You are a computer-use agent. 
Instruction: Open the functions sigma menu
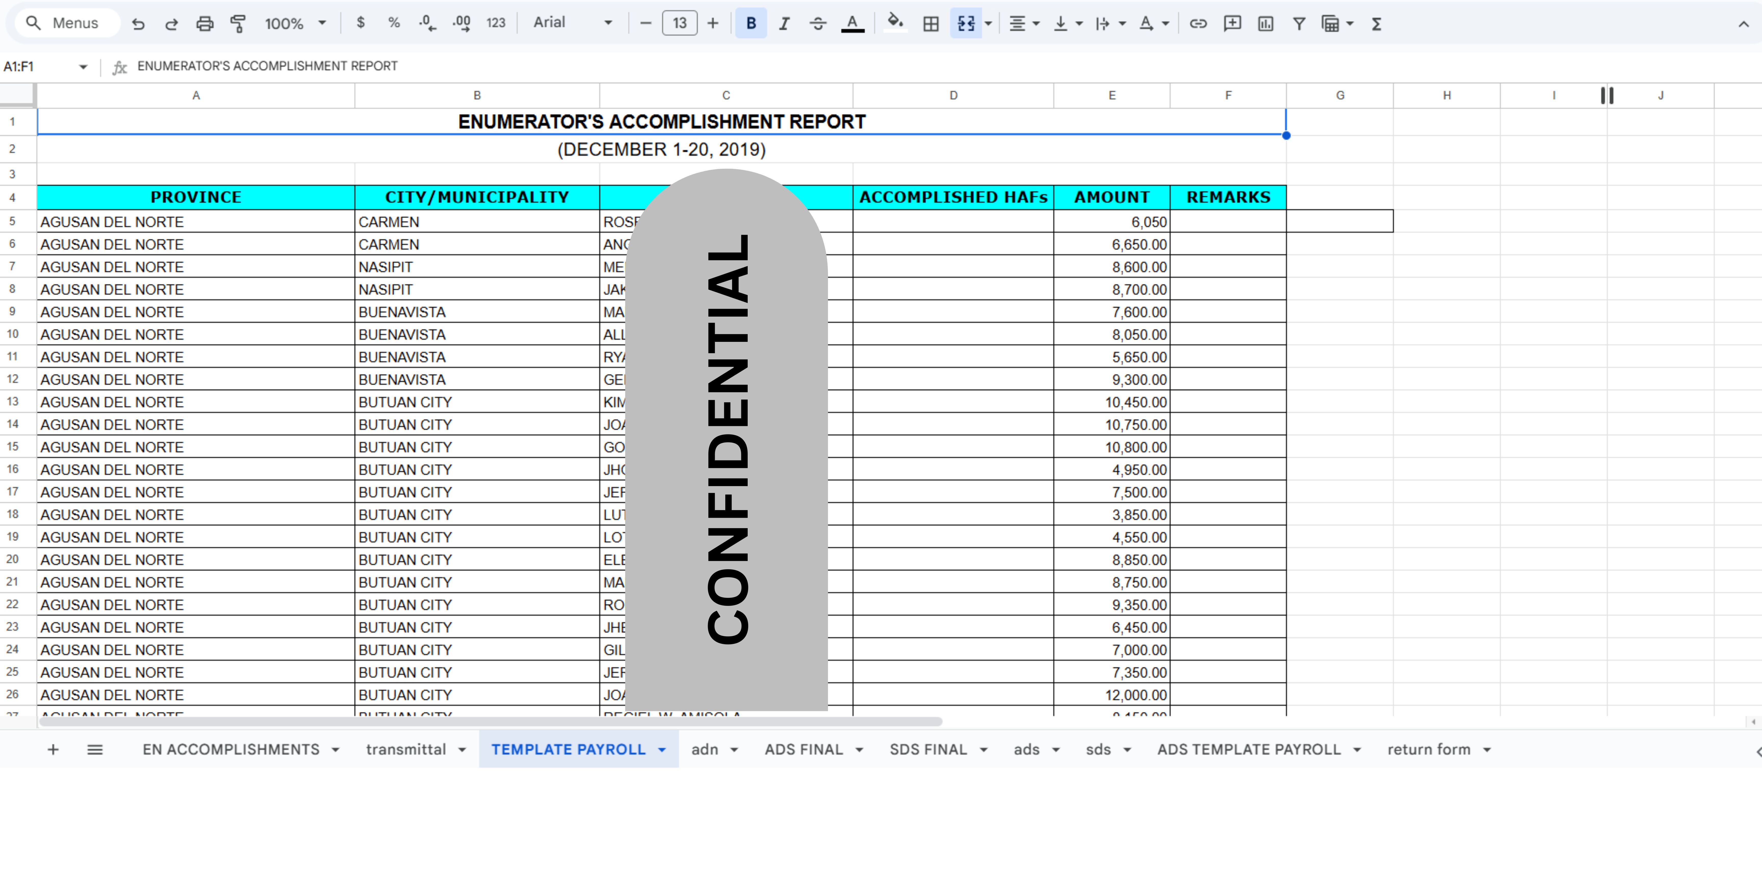tap(1377, 24)
